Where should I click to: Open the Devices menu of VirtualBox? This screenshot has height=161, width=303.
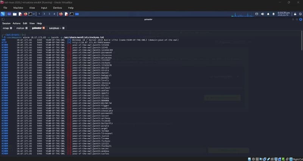point(58,8)
